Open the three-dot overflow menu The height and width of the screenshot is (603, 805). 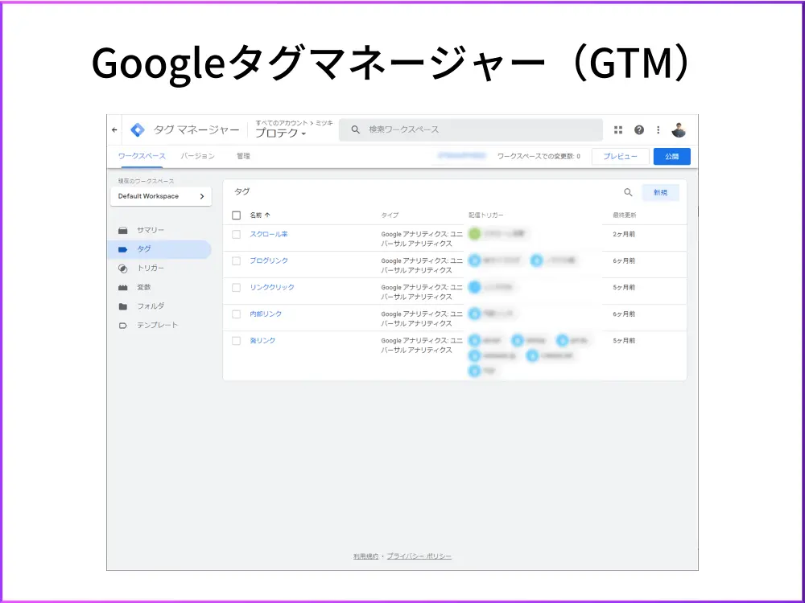pos(658,129)
